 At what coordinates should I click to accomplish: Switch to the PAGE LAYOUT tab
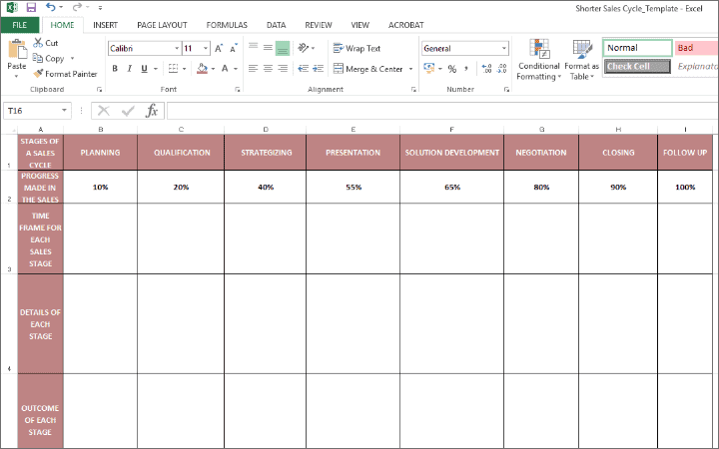point(160,24)
